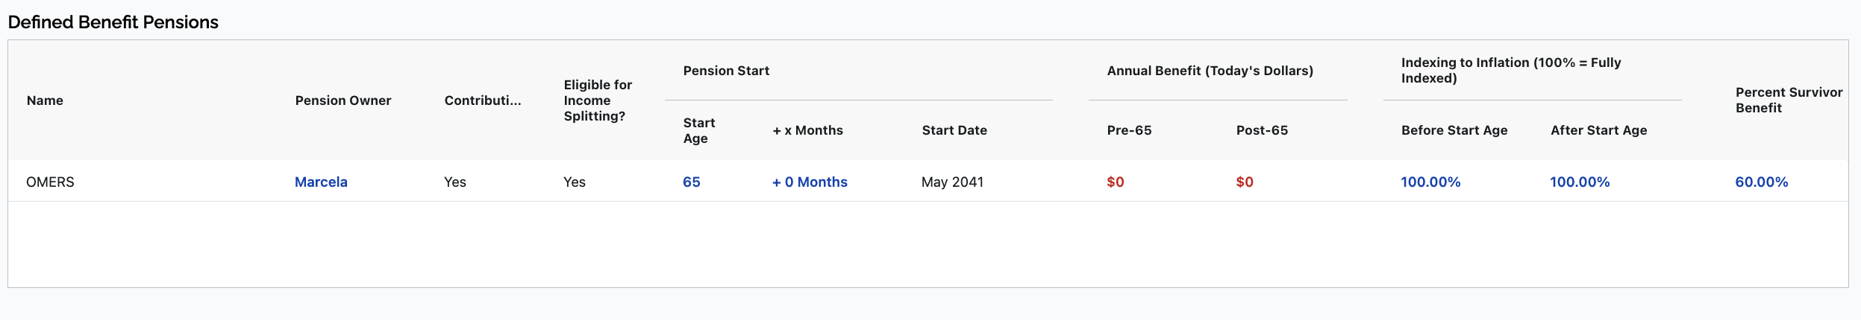Image resolution: width=1861 pixels, height=320 pixels.
Task: Click the Start Age column header
Action: pyautogui.click(x=699, y=130)
